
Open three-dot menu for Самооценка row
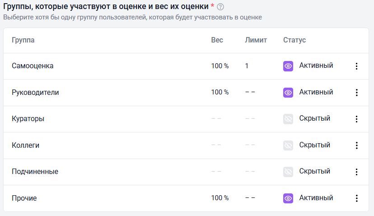pos(356,66)
